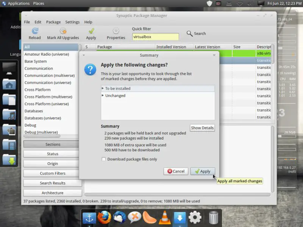The height and width of the screenshot is (227, 303).
Task: Click the computer monitor icon in the left dock
Action: click(9, 68)
